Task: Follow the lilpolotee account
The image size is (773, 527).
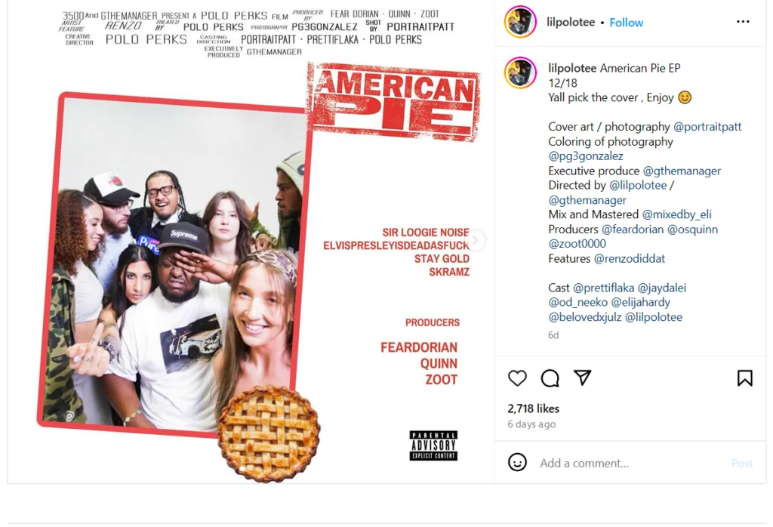Action: (626, 23)
